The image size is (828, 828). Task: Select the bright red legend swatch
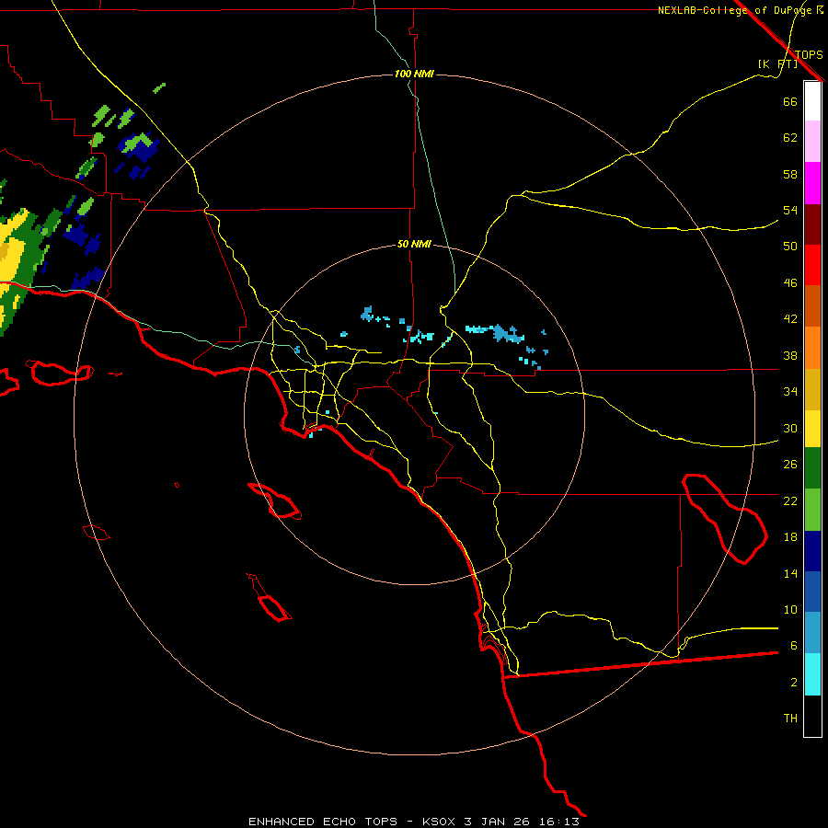point(812,265)
